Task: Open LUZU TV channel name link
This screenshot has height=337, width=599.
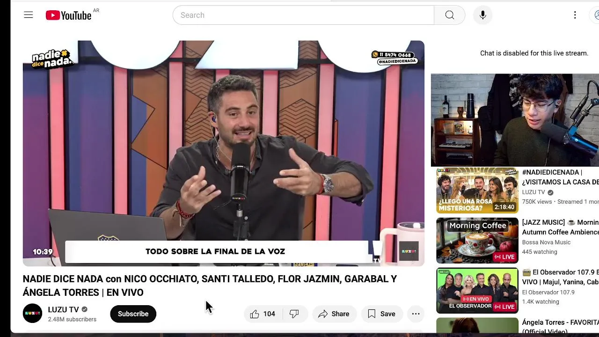Action: pos(63,309)
